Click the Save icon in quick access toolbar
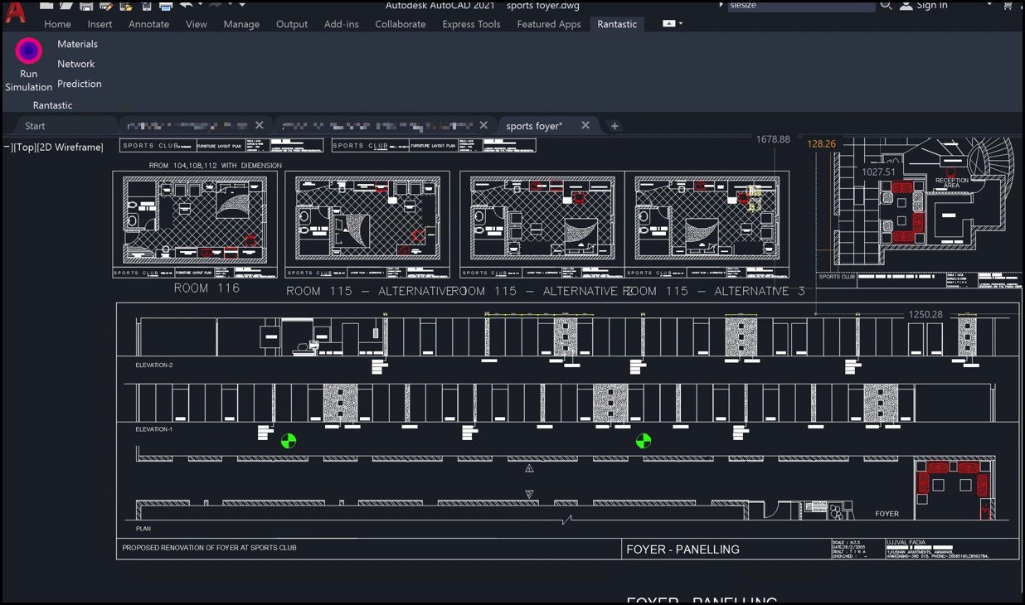The image size is (1025, 605). (86, 6)
